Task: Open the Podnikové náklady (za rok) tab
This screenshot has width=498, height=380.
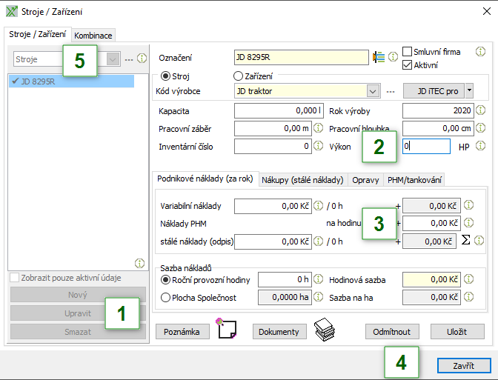Action: tap(205, 179)
